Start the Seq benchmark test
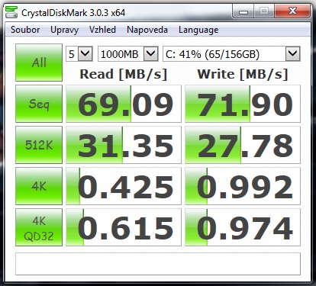This screenshot has width=316, height=286. click(39, 104)
